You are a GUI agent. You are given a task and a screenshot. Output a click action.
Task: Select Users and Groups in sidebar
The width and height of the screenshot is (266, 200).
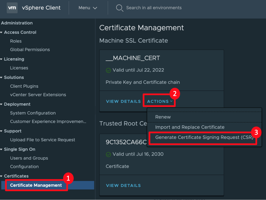click(x=29, y=158)
